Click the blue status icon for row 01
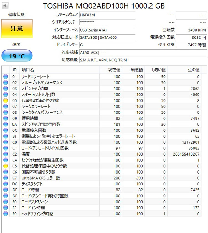The width and height of the screenshot is (208, 233). [x=6, y=77]
